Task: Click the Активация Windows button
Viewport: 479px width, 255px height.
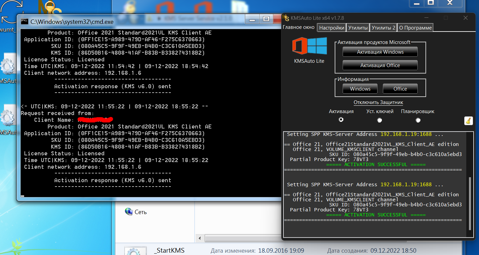Action: point(380,52)
